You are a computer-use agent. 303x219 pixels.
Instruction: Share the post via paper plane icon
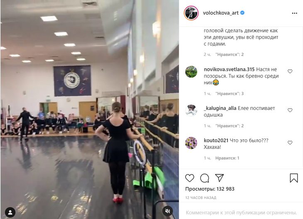click(x=219, y=178)
